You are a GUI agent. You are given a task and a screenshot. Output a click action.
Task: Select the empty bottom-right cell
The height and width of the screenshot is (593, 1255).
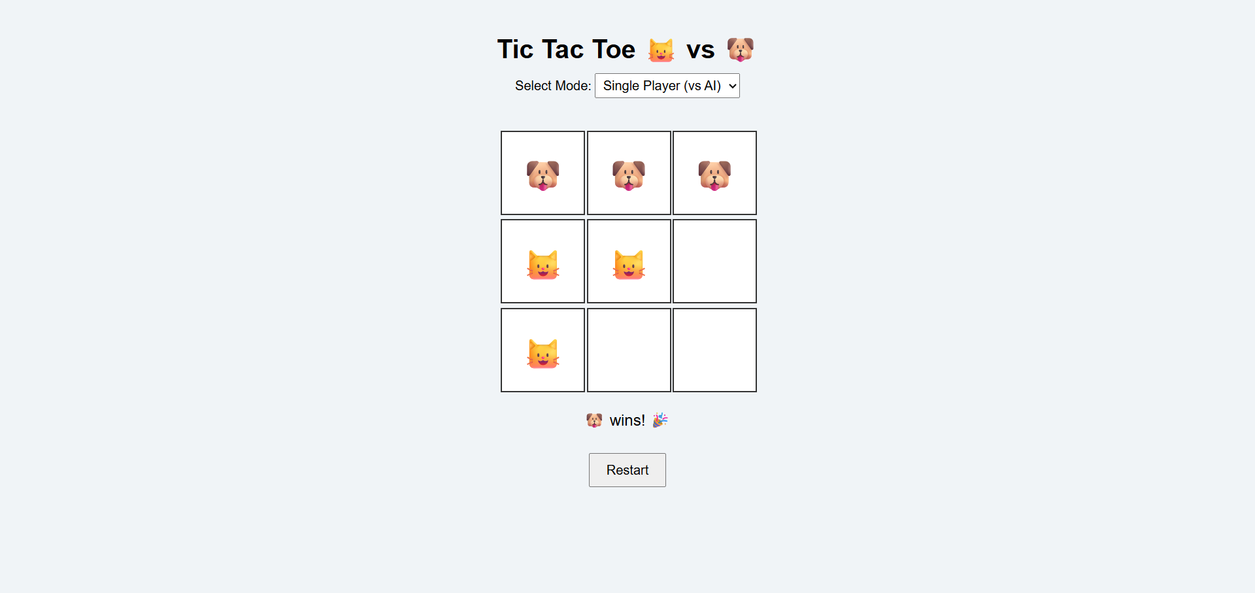click(714, 350)
